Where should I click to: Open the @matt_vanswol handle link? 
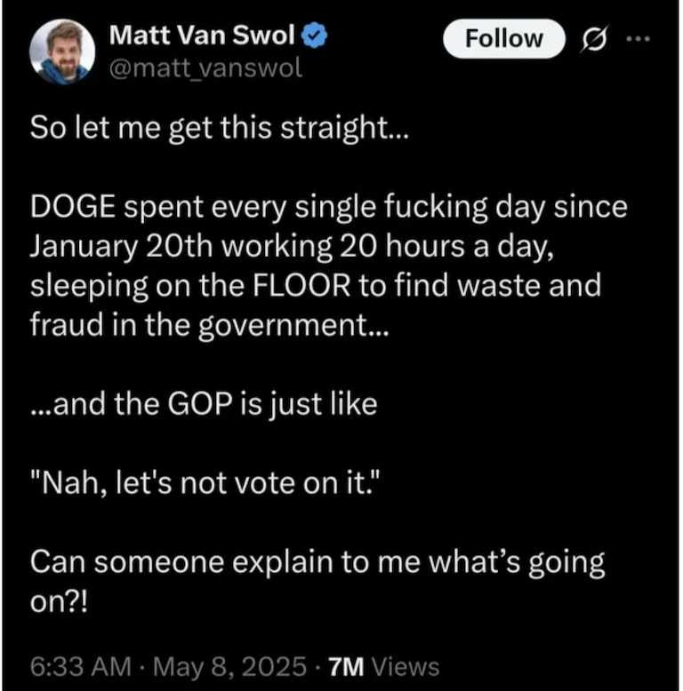click(205, 68)
